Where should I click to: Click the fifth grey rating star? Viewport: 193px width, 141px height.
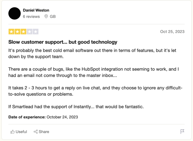click(35, 32)
